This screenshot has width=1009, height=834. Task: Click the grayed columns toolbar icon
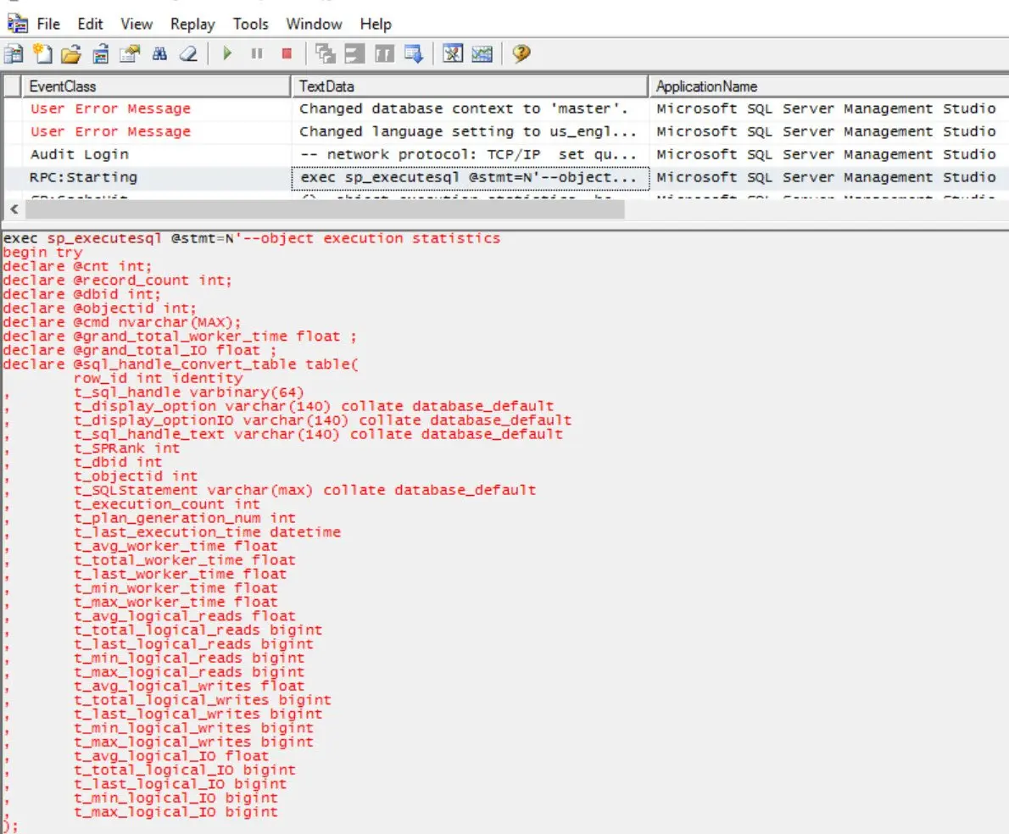384,54
